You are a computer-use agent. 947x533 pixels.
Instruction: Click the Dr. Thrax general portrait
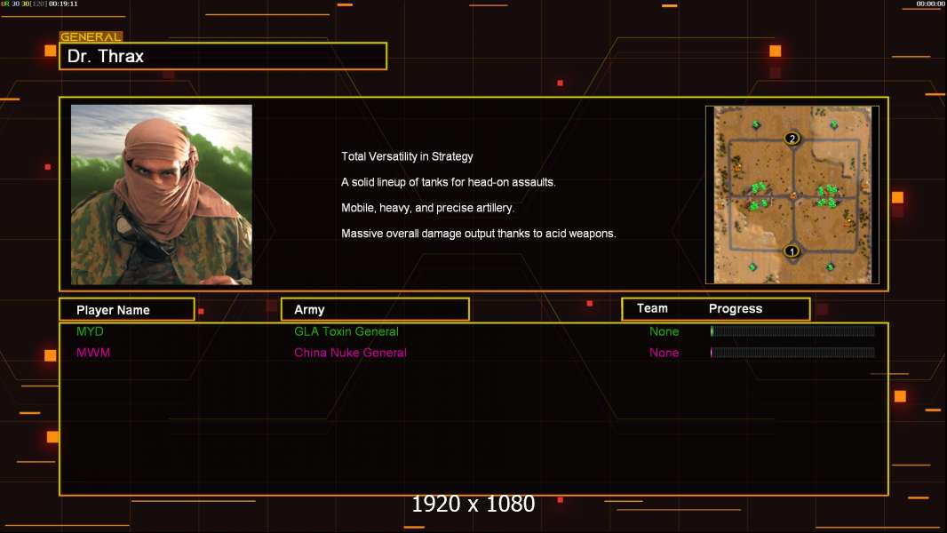click(x=162, y=195)
